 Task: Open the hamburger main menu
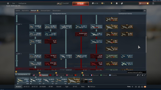point(8,3)
